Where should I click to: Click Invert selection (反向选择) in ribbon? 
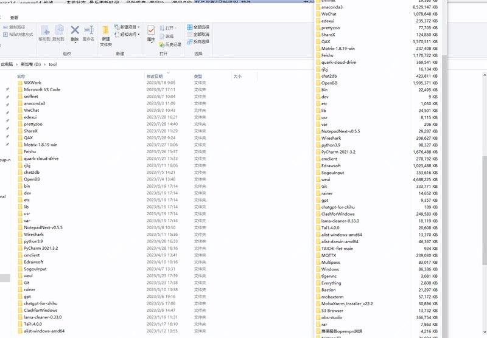[198, 42]
